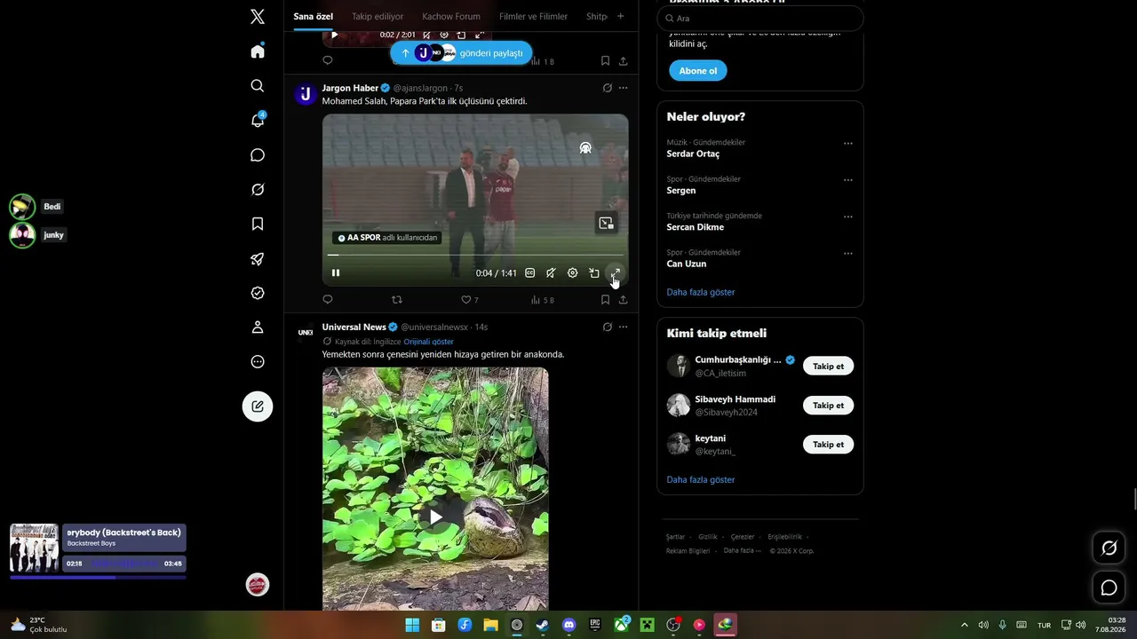
Task: Click the Abone ol button
Action: pyautogui.click(x=698, y=71)
